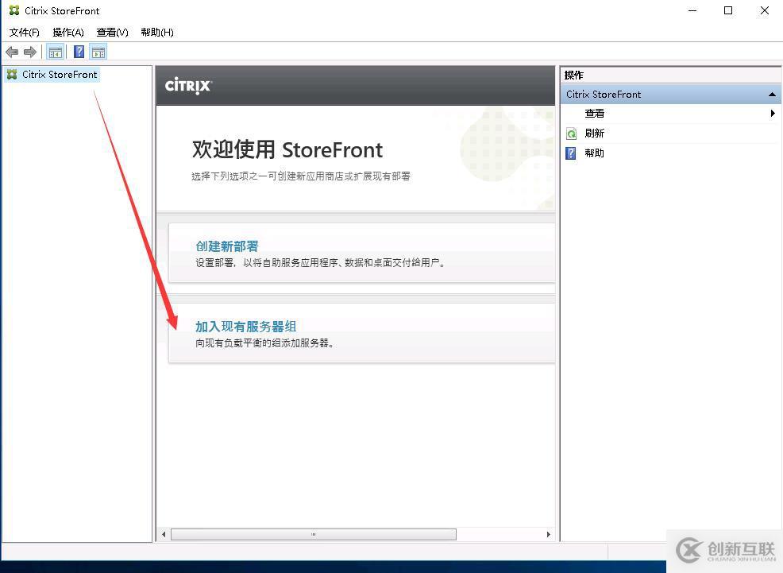Click the blue Help toolbar icon
783x573 pixels.
pos(79,52)
